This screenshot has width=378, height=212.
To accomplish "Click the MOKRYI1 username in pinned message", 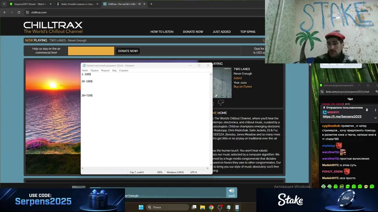I will coord(333,112).
